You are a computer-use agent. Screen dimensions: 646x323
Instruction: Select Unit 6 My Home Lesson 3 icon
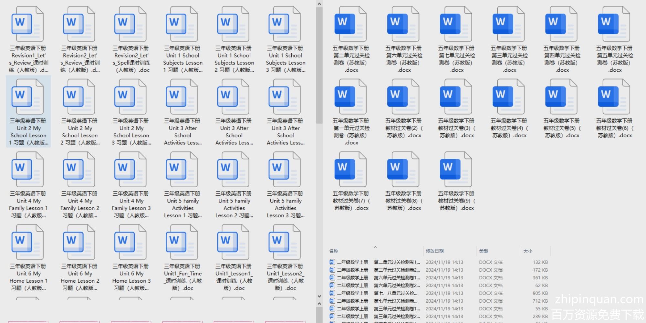point(130,242)
